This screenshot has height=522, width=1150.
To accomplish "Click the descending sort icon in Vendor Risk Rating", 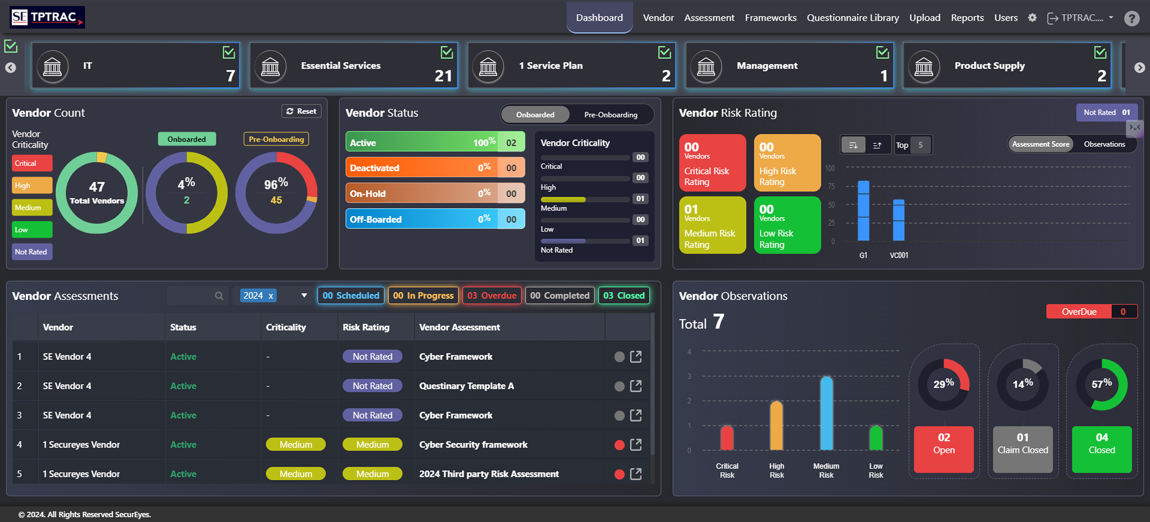I will coord(853,145).
